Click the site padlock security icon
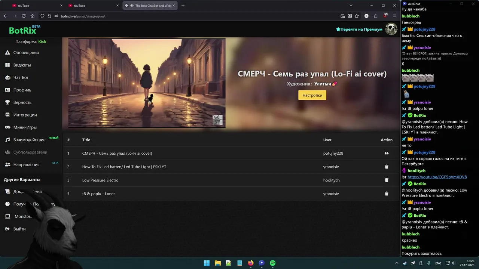This screenshot has height=269, width=479. tap(49, 16)
